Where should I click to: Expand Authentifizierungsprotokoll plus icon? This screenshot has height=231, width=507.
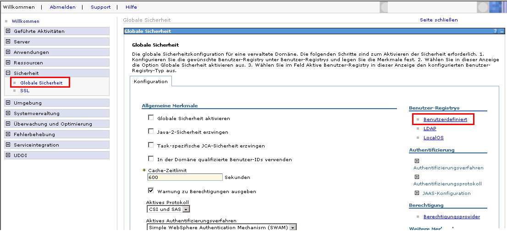click(x=417, y=177)
